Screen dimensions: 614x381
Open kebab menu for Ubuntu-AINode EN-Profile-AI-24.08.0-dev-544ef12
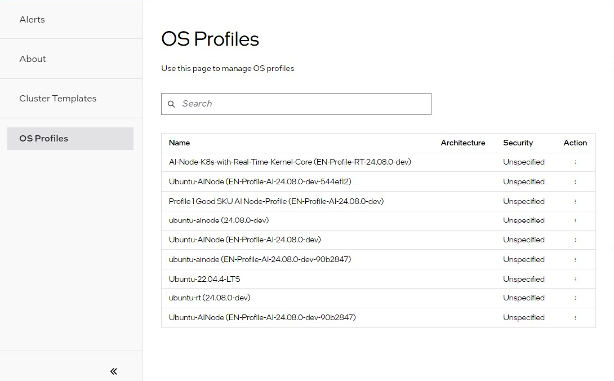575,182
